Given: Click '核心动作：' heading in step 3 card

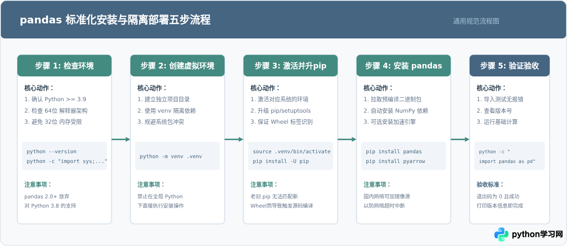Looking at the screenshot, I should [x=265, y=88].
